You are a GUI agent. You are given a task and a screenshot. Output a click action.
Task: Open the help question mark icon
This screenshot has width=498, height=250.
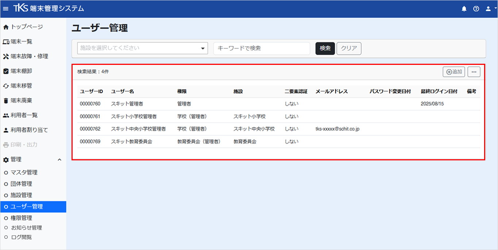pos(476,9)
